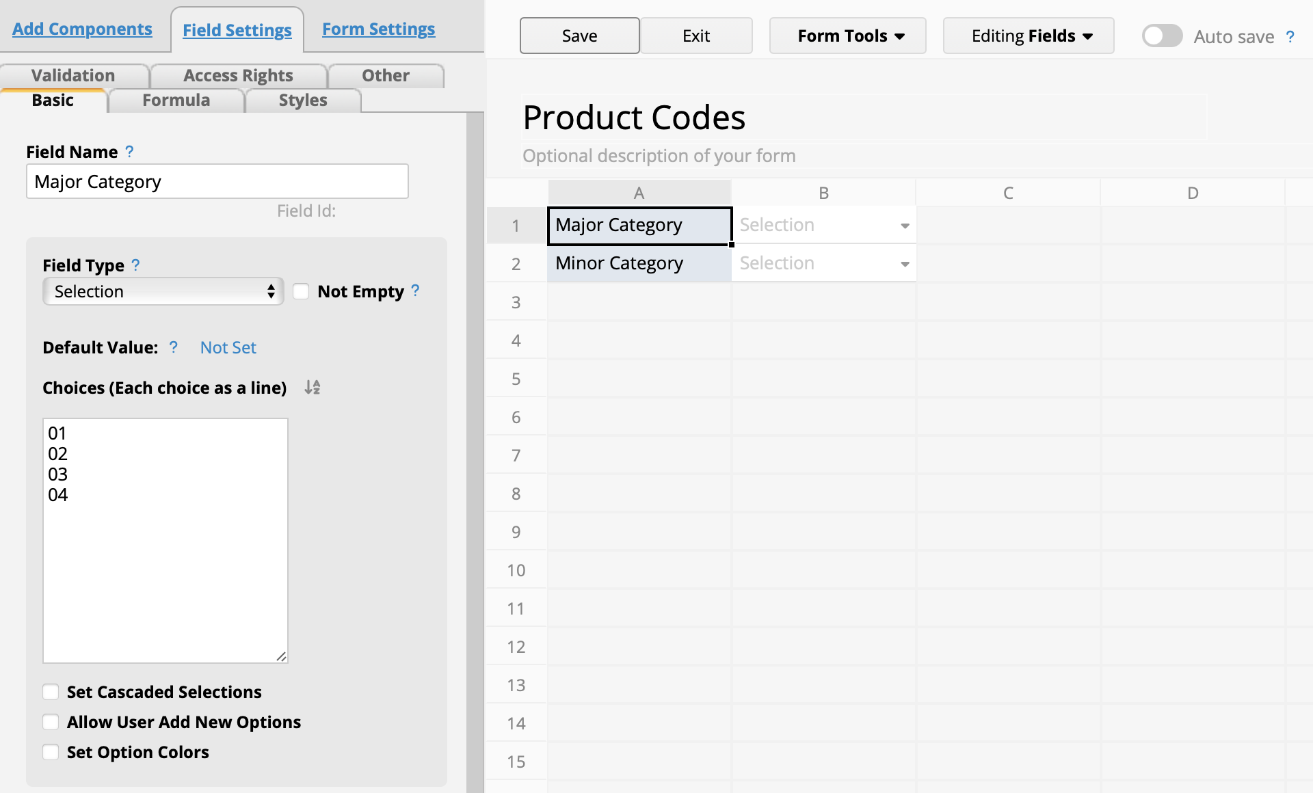Viewport: 1313px width, 793px height.
Task: Enable Set Cascaded Selections
Action: pos(51,692)
